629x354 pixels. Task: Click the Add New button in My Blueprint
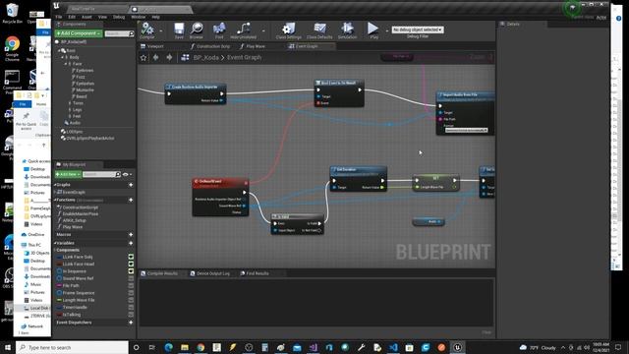[68, 174]
